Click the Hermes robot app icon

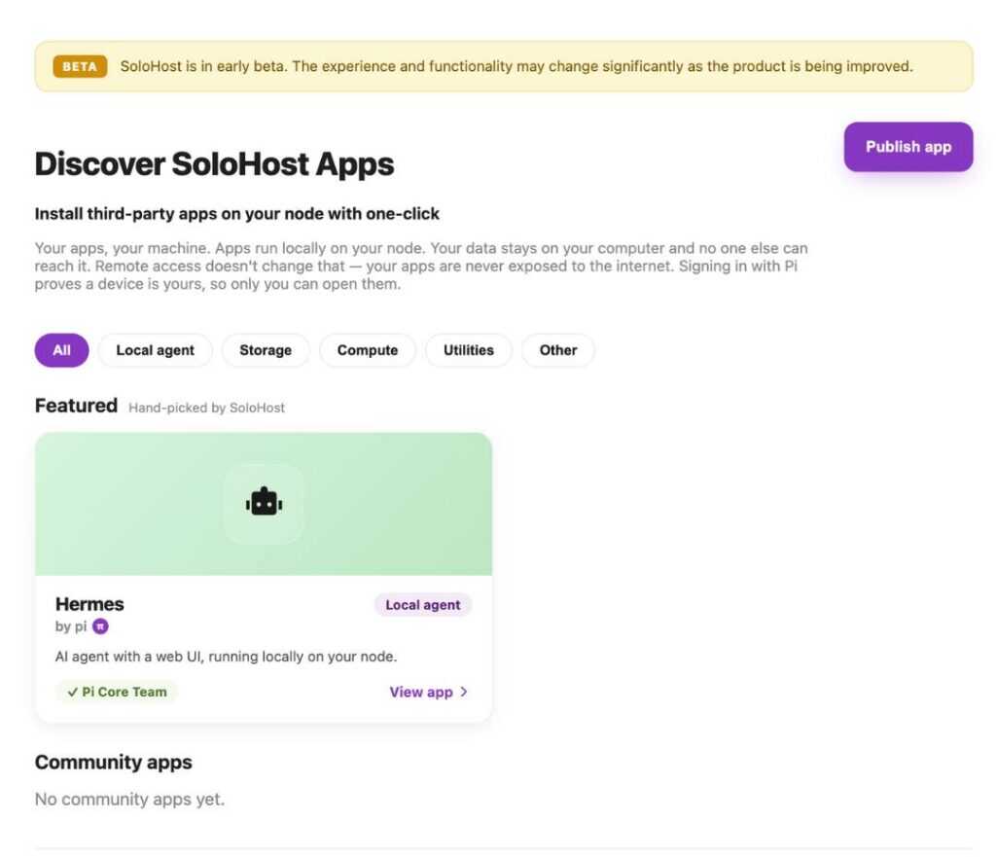264,503
